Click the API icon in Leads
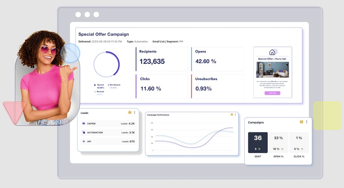344x188 pixels. point(84,142)
